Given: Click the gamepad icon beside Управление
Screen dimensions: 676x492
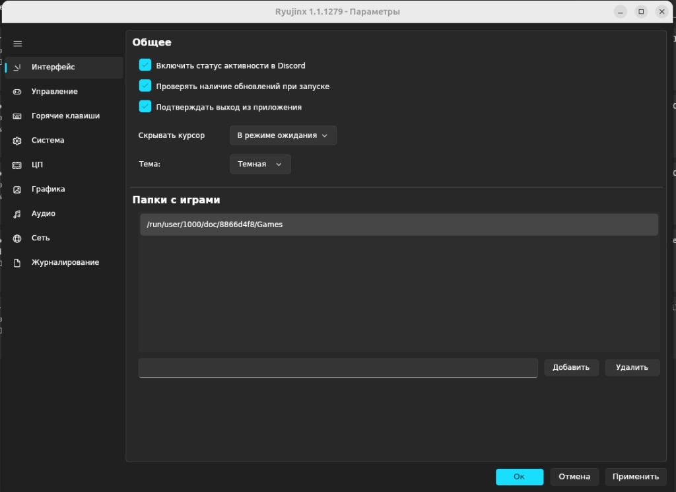Looking at the screenshot, I should click(x=17, y=92).
